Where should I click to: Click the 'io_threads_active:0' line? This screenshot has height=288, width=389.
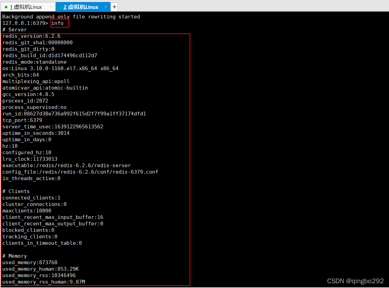coord(32,178)
